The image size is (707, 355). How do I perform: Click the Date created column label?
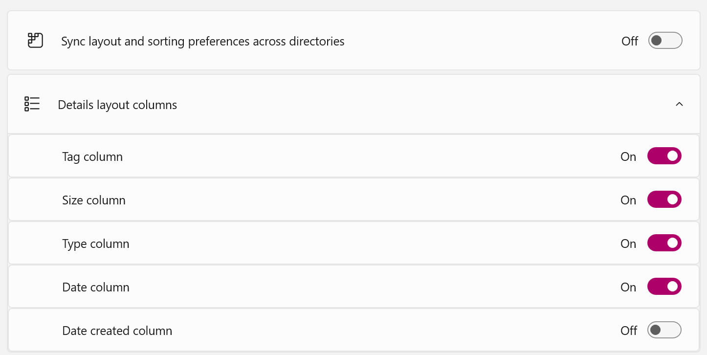117,331
